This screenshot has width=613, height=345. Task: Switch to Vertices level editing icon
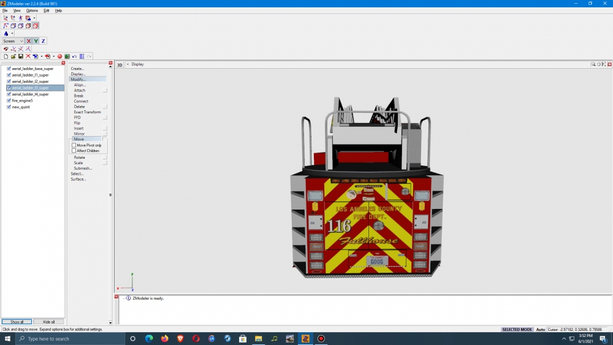pyautogui.click(x=6, y=26)
